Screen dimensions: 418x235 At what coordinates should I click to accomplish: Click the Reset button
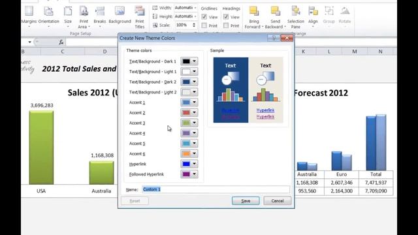coord(135,201)
